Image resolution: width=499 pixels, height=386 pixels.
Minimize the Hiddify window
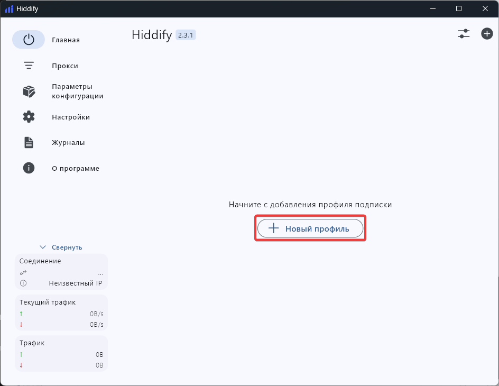coord(433,8)
